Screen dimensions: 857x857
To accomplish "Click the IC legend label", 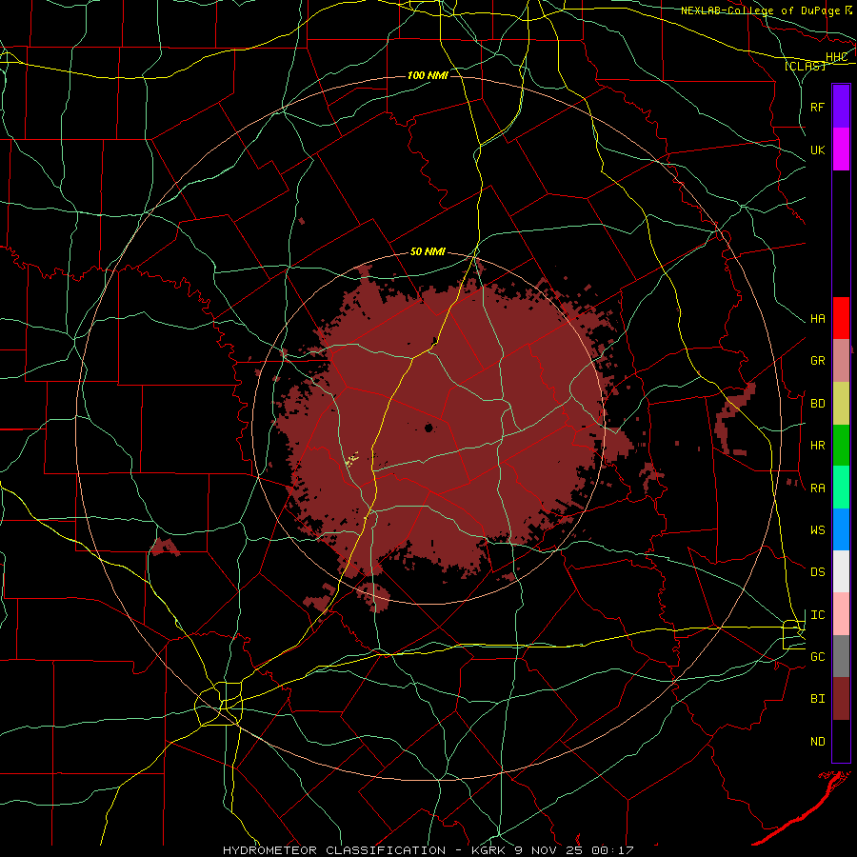I will click(818, 615).
